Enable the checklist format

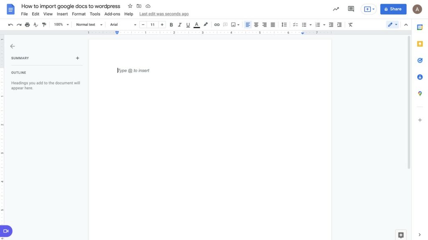coord(295,24)
